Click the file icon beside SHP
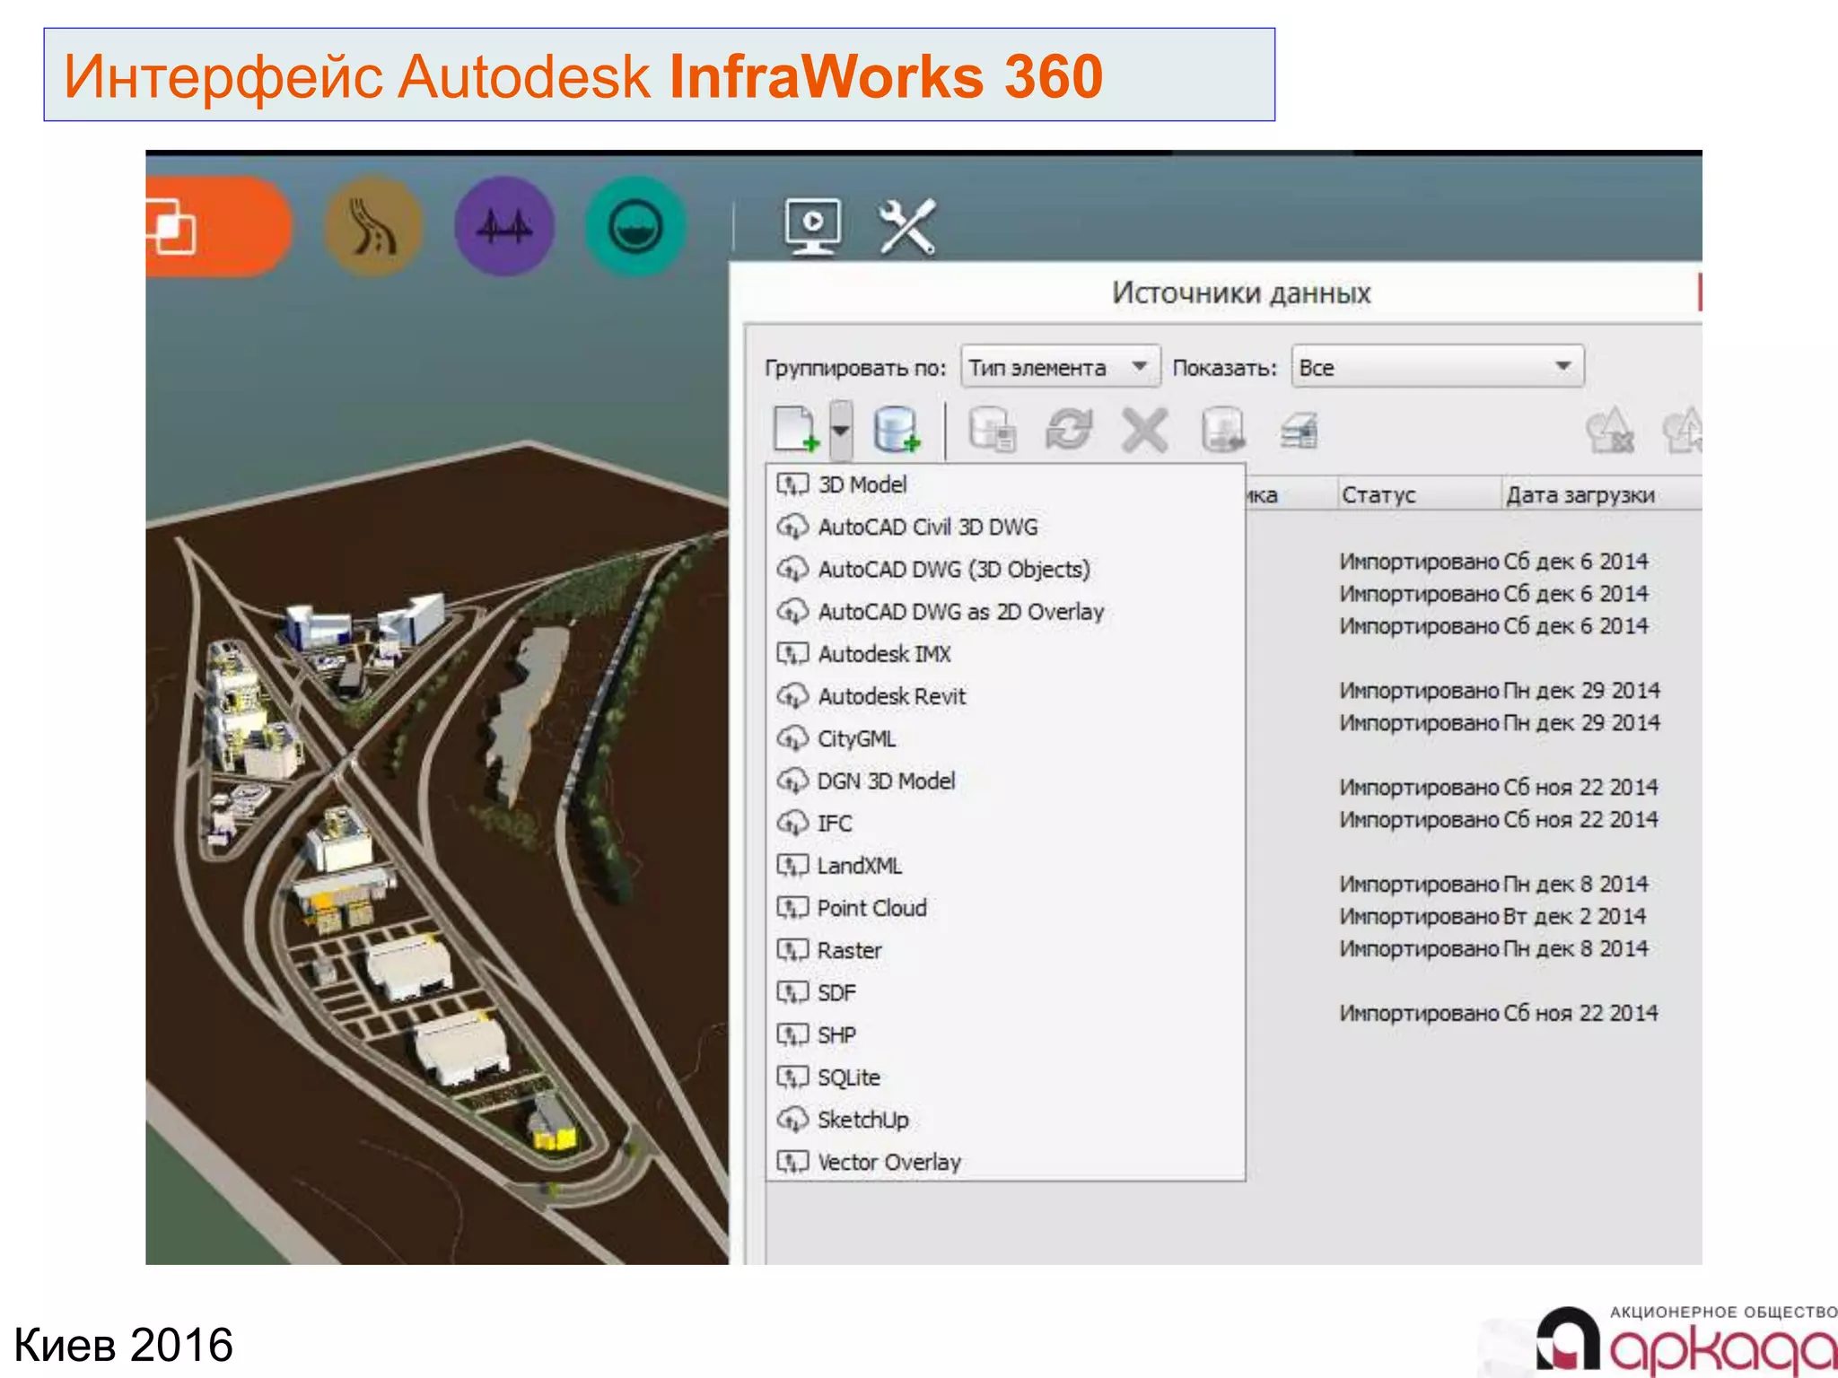This screenshot has width=1838, height=1378. pyautogui.click(x=792, y=1034)
